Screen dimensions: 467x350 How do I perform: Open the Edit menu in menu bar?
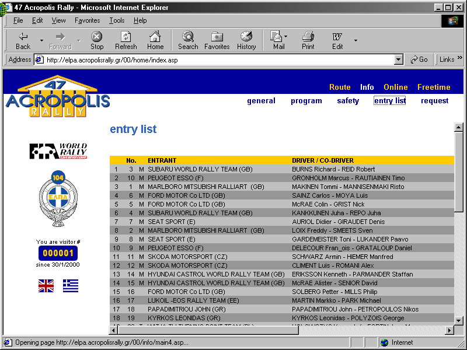click(37, 20)
